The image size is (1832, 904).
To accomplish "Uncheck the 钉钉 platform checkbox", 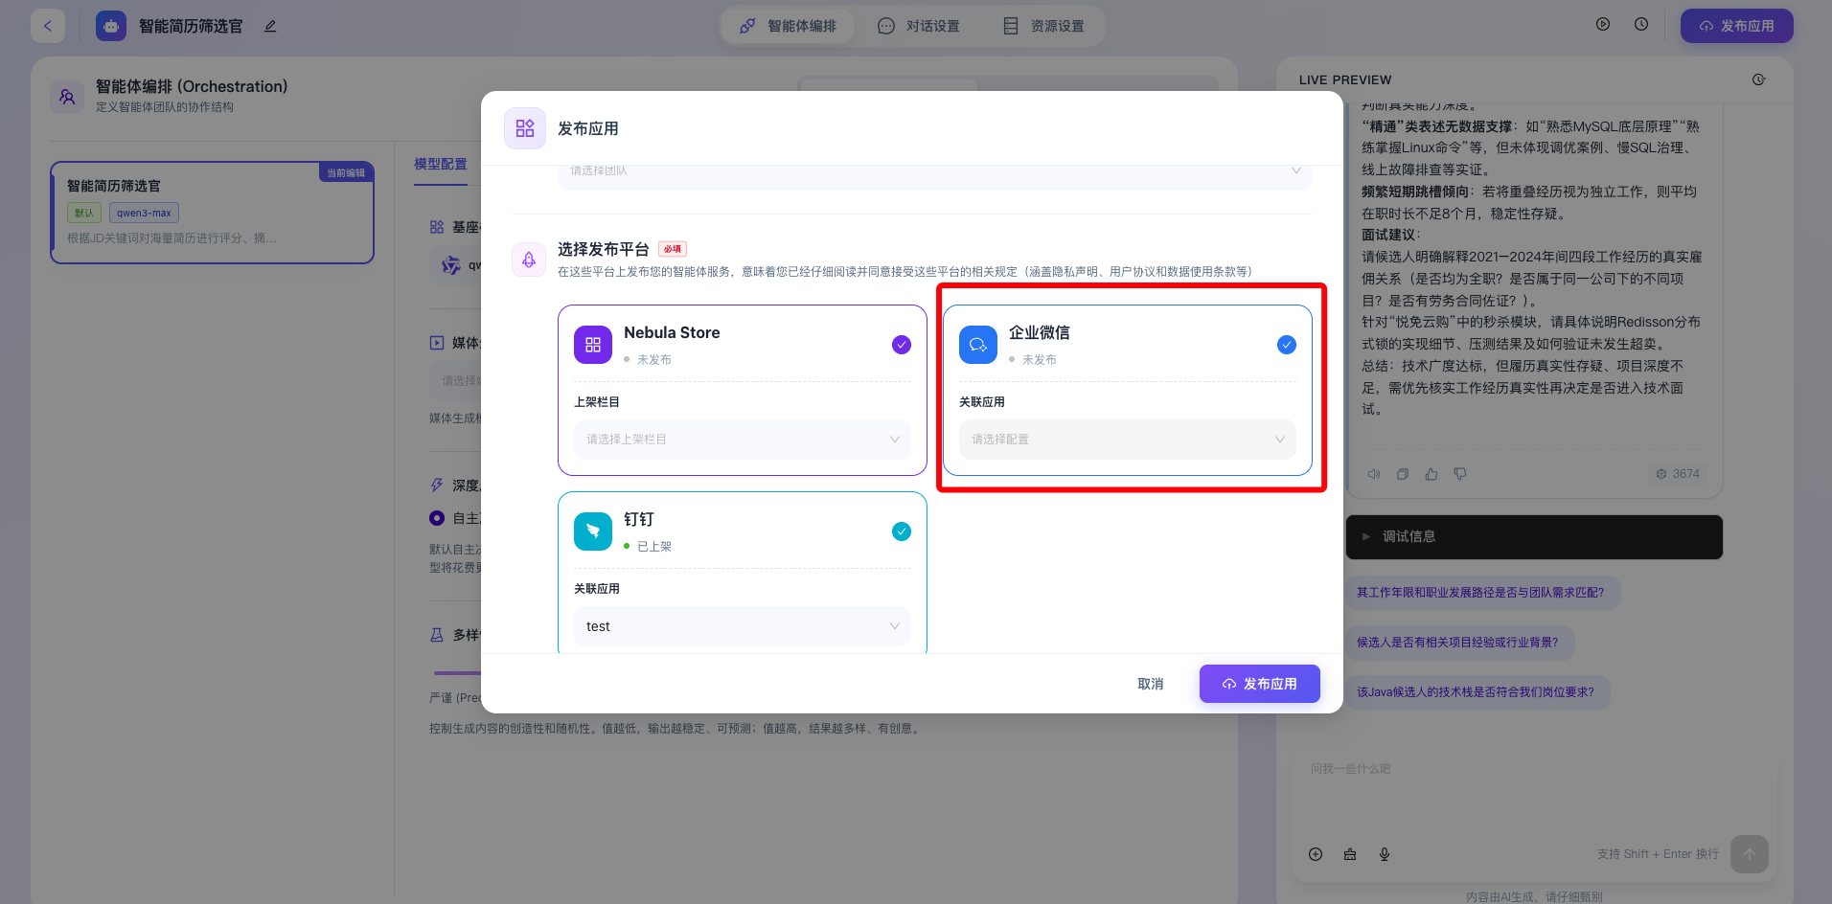I will tap(901, 531).
